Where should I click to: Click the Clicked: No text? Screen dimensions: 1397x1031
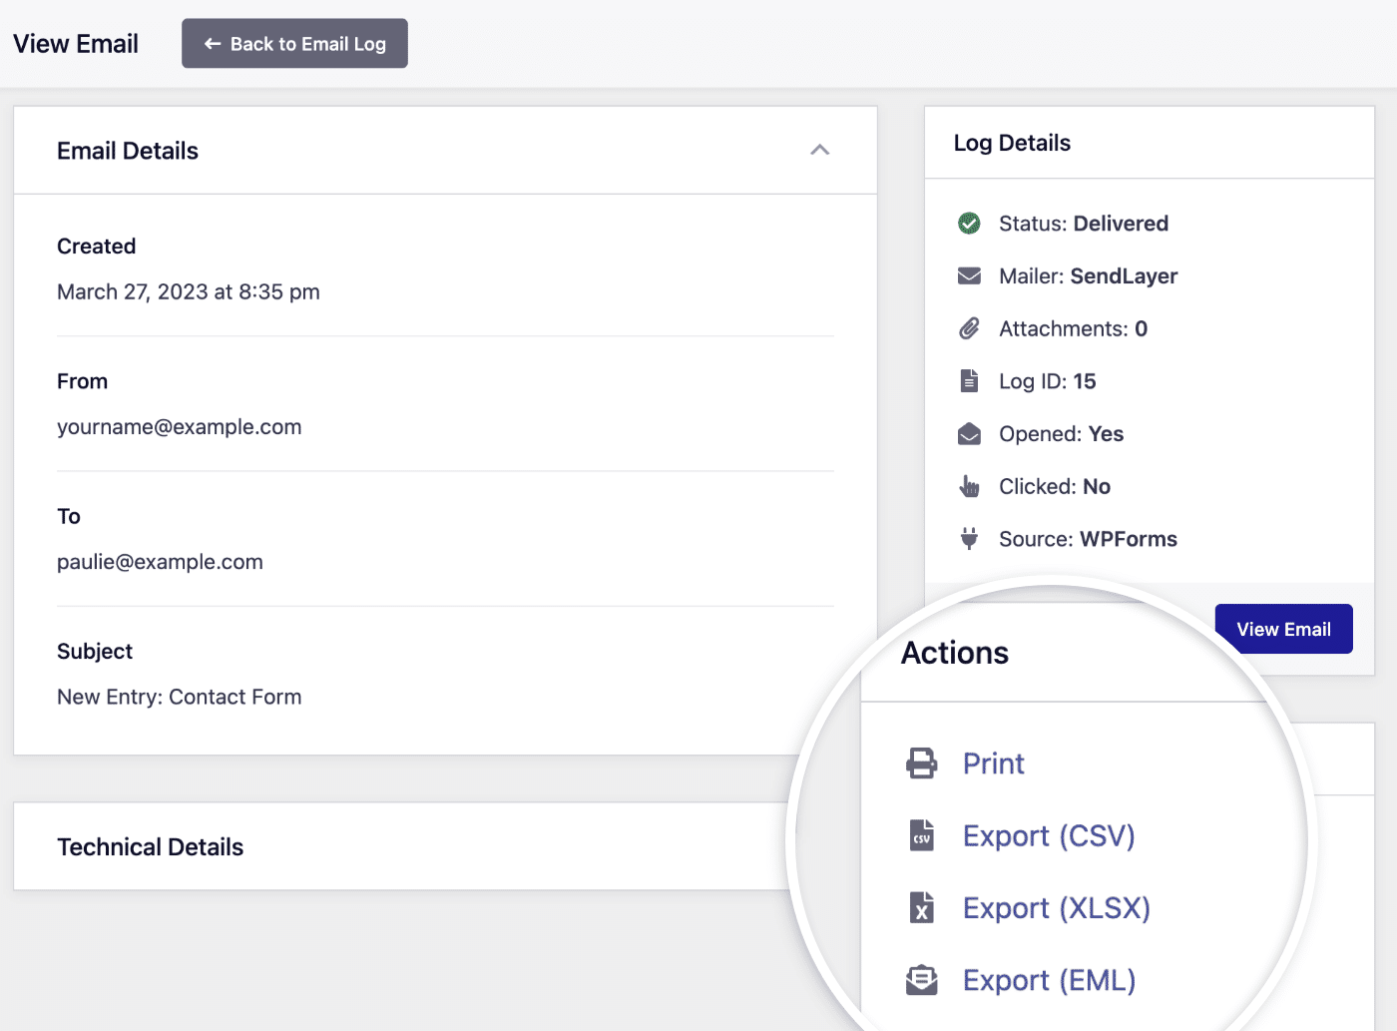pyautogui.click(x=1055, y=487)
